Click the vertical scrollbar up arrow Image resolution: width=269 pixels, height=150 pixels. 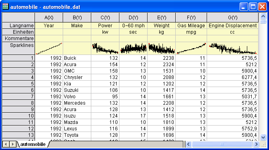(x=263, y=16)
